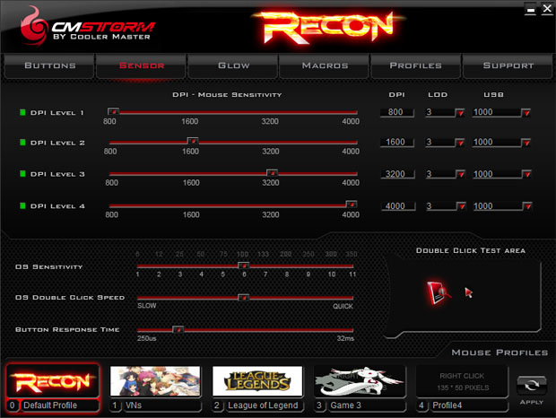
Task: Click the CM Storm flame logo
Action: point(34,27)
